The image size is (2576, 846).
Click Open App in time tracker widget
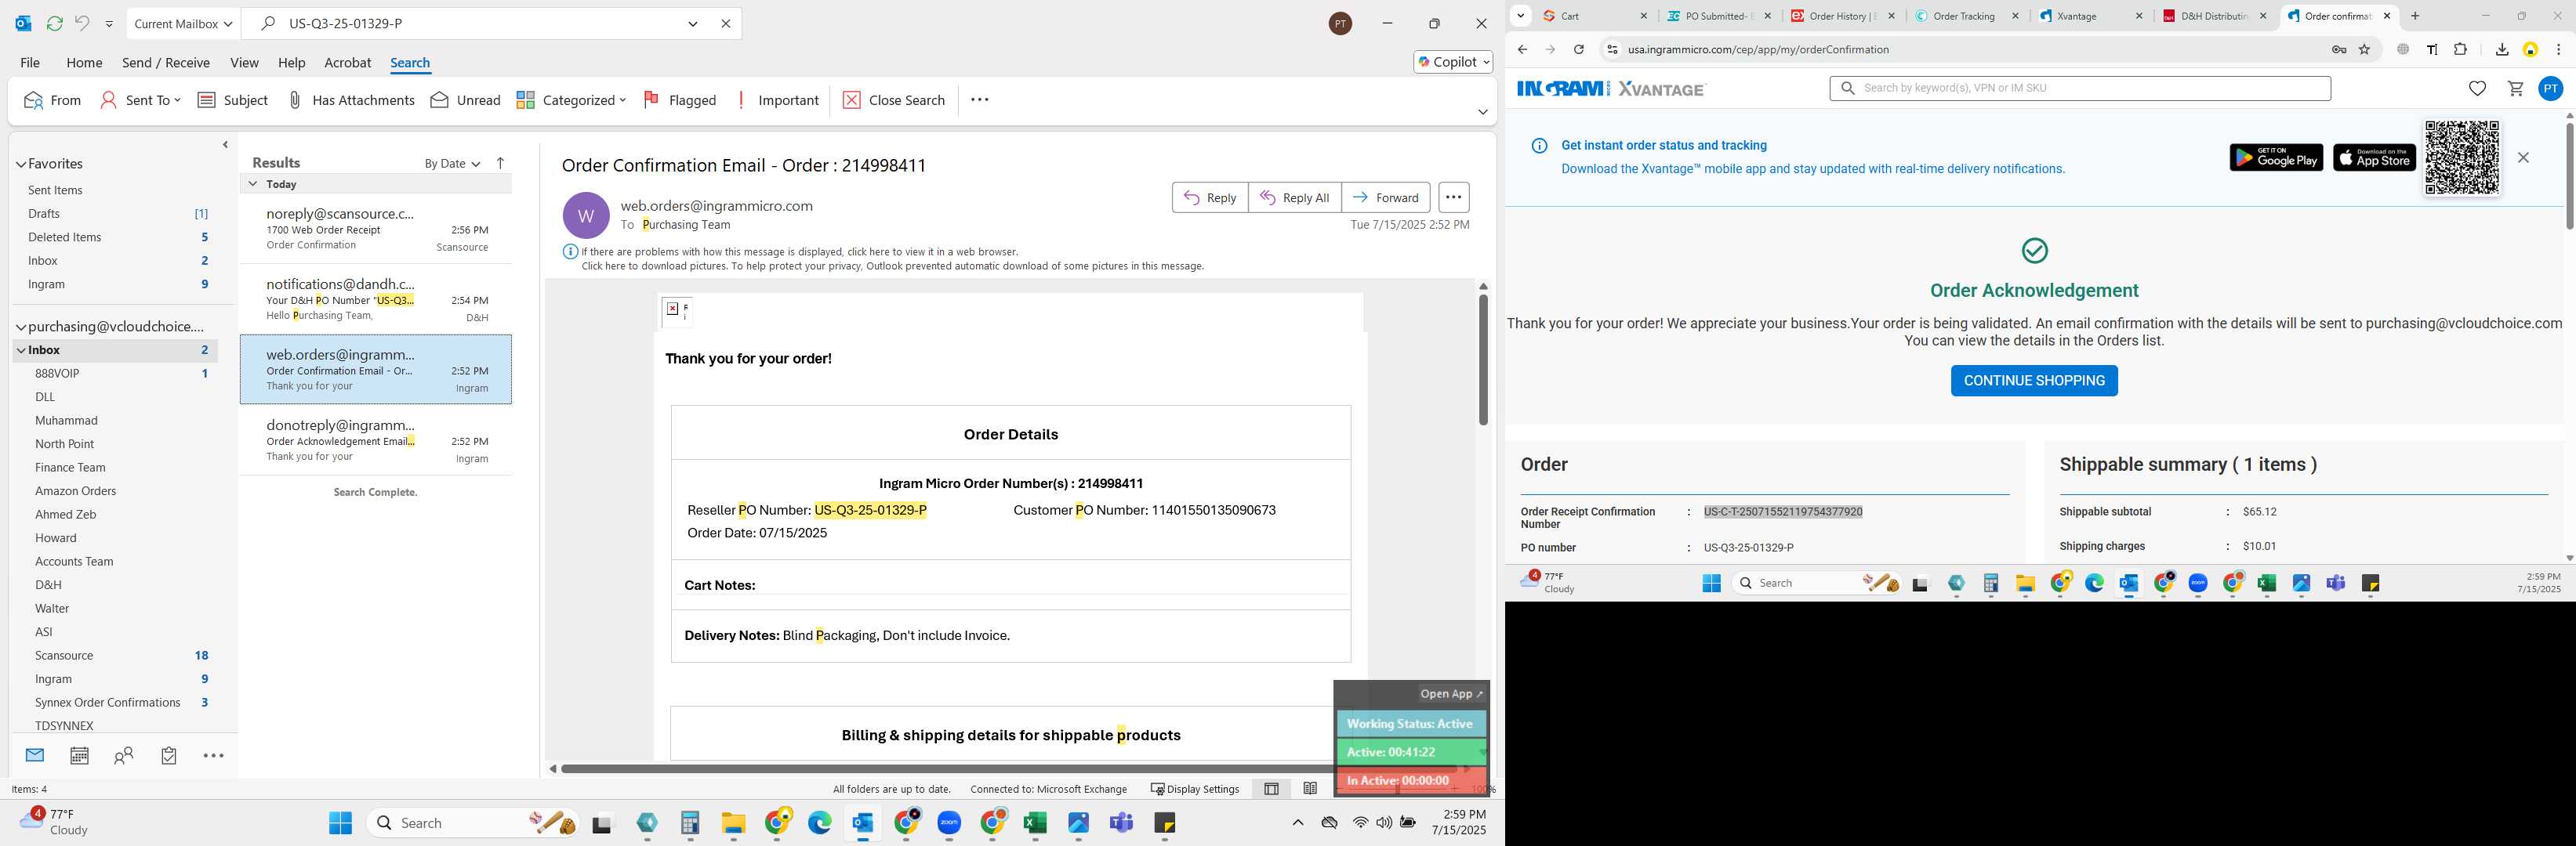pos(1452,693)
